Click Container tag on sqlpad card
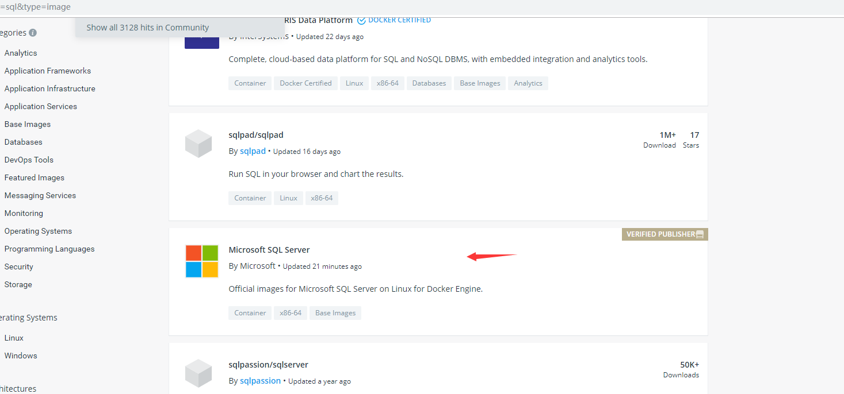The width and height of the screenshot is (844, 394). tap(250, 198)
